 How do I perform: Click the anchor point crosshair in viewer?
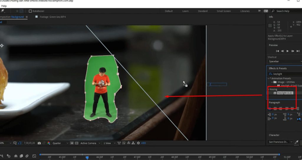pos(2,46)
